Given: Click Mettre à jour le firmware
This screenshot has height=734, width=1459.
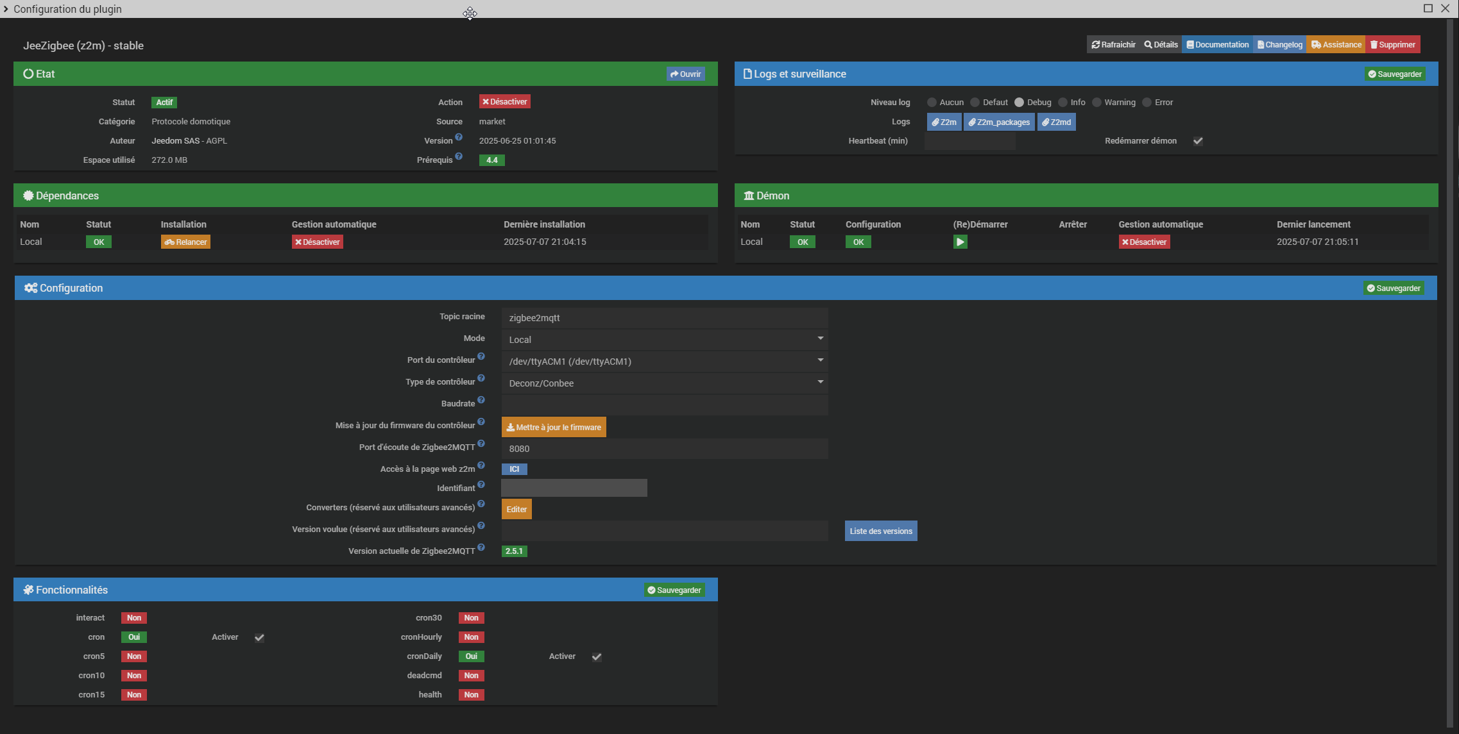Looking at the screenshot, I should [554, 427].
